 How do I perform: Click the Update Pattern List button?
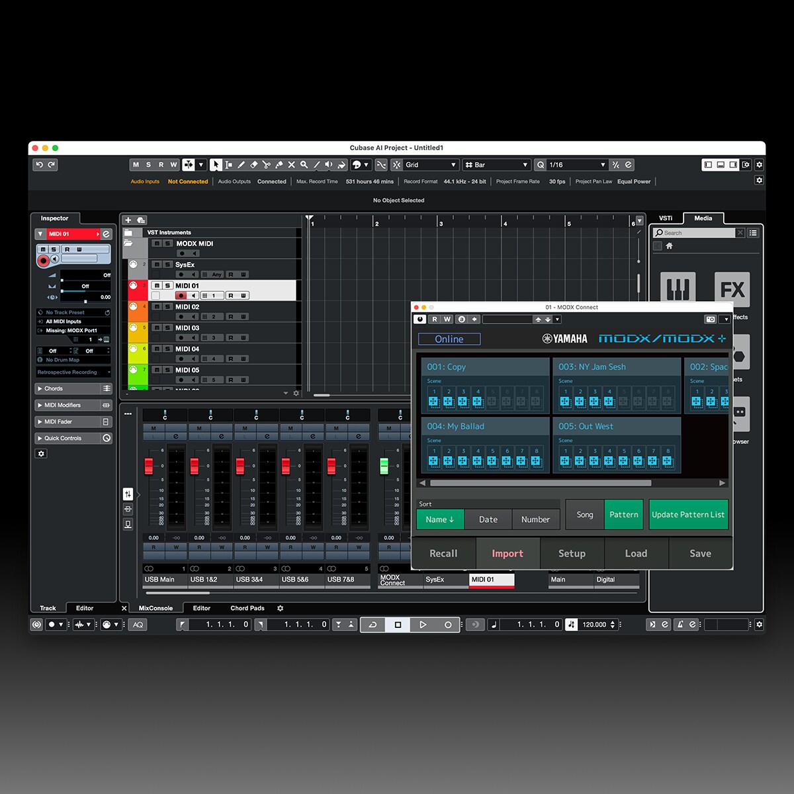pos(688,515)
